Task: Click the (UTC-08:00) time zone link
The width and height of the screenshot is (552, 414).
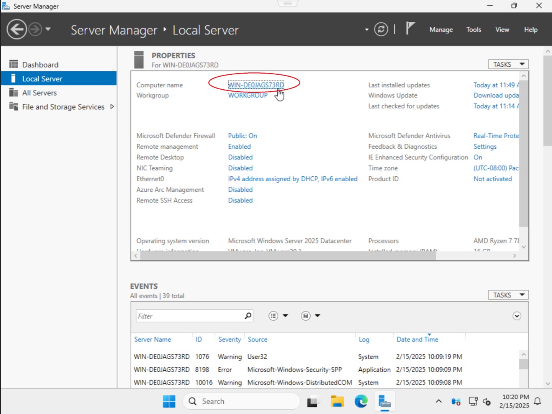Action: 496,168
